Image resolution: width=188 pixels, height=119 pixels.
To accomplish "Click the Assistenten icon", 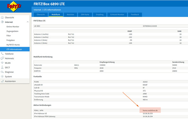I will pos(2,81).
